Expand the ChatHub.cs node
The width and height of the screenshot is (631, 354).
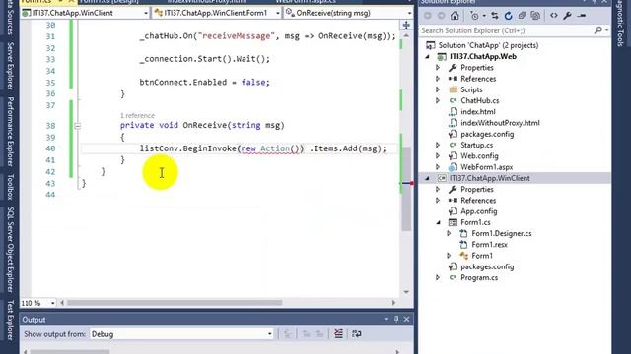pos(438,100)
